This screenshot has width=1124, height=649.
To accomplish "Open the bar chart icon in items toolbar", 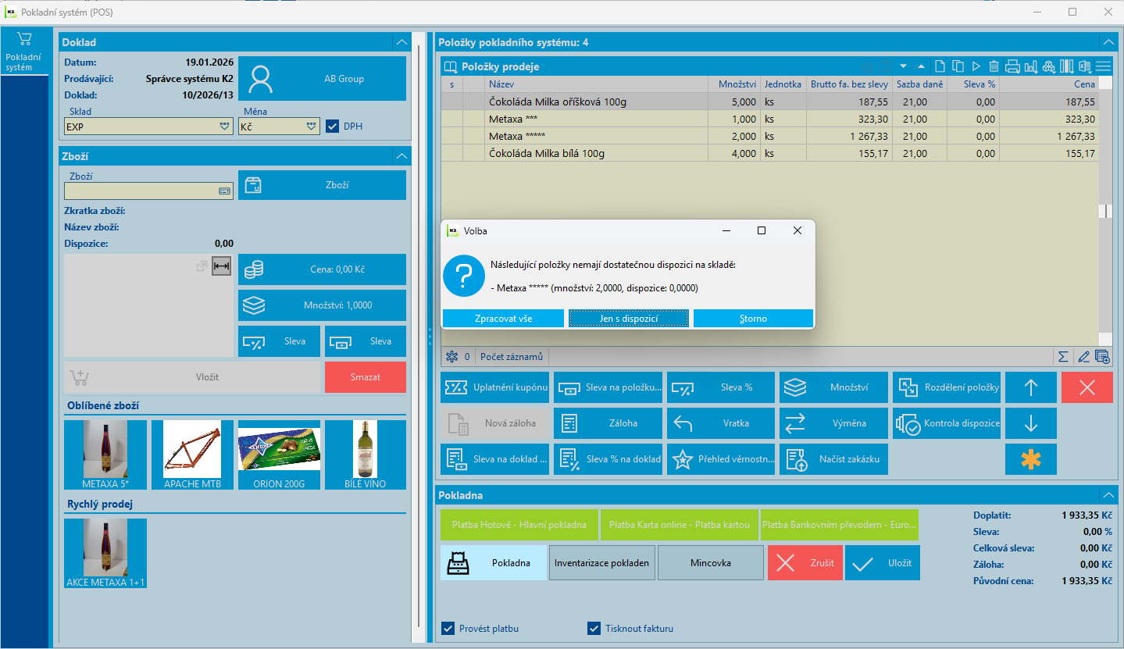I will point(1030,66).
